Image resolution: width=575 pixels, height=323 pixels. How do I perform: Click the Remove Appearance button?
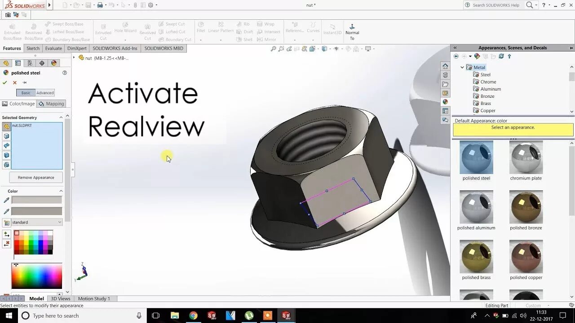click(x=35, y=177)
